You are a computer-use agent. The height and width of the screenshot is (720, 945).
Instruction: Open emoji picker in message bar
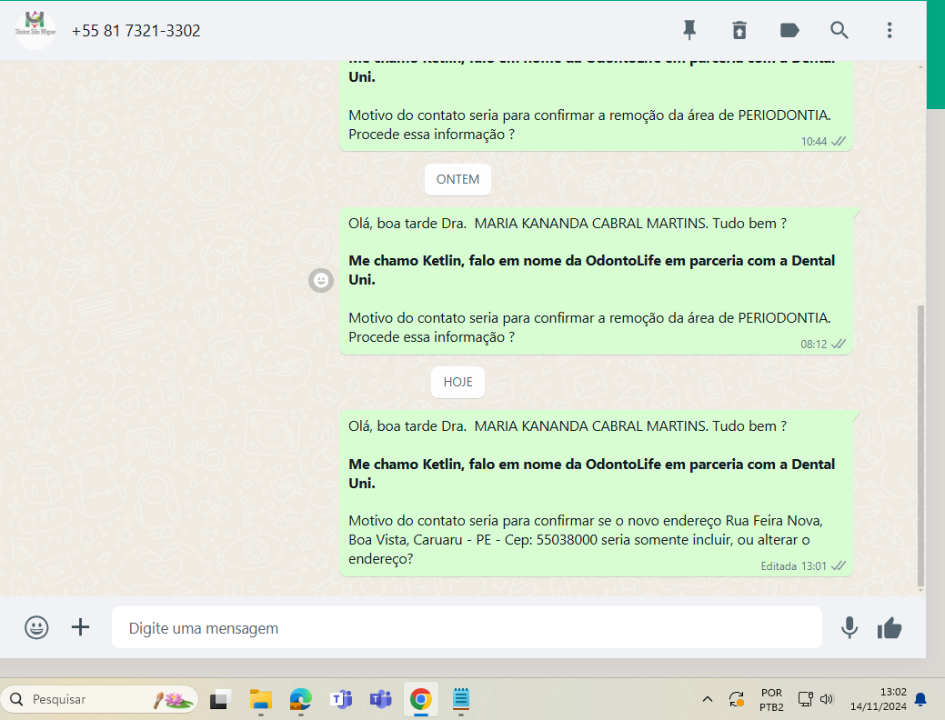click(36, 627)
